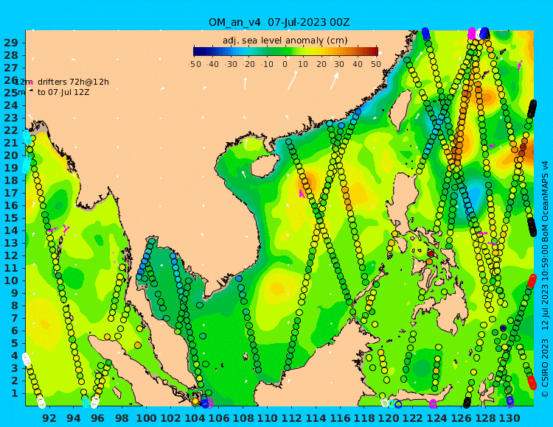The image size is (553, 427).
Task: Click the blue low-anomaly eddy east of Luzon
Action: coord(474,195)
